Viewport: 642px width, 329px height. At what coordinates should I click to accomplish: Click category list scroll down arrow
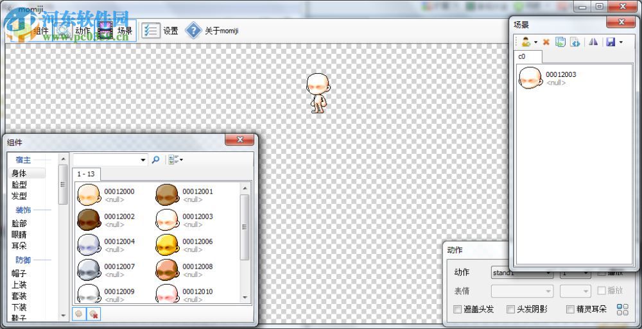[63, 316]
